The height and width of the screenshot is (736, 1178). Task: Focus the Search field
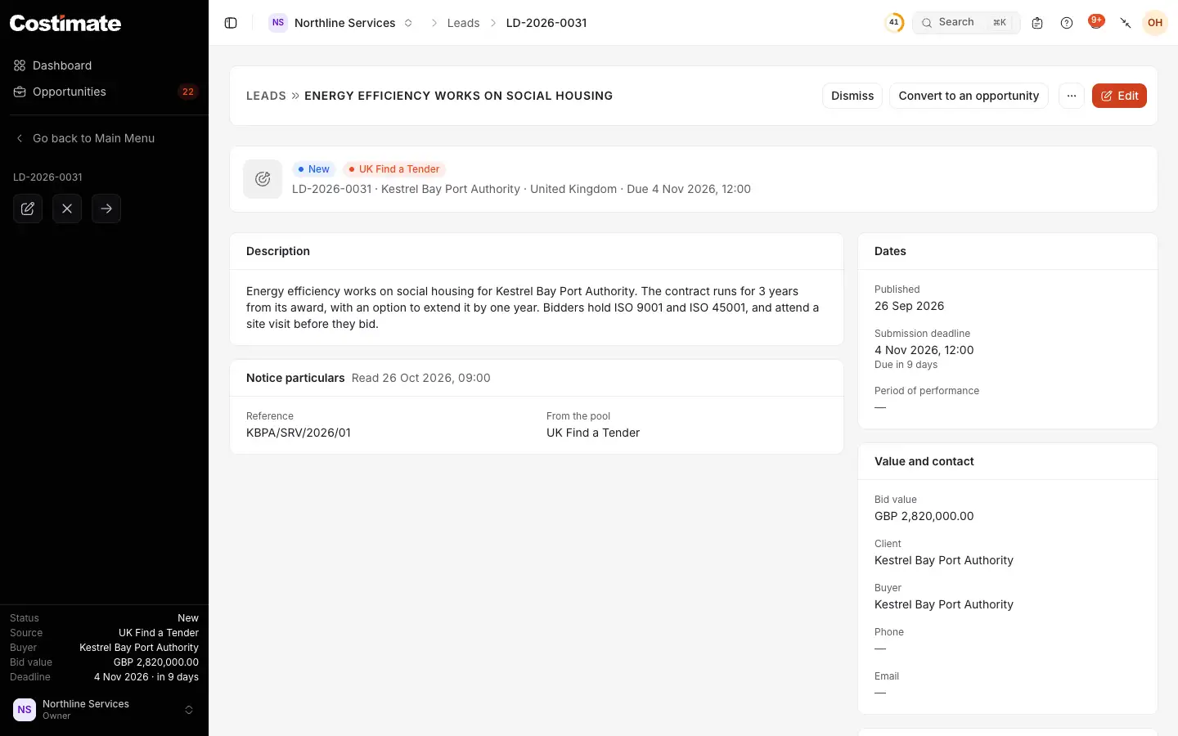[x=966, y=23]
